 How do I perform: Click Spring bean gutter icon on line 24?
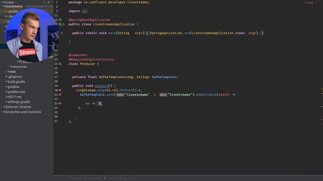pyautogui.click(x=60, y=64)
